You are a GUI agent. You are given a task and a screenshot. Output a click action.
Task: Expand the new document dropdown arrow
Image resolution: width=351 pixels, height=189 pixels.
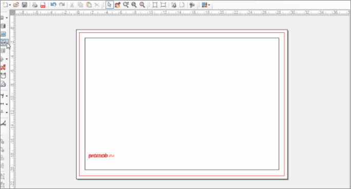click(10, 5)
